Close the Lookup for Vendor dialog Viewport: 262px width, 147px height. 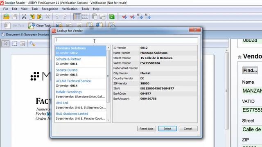click(x=195, y=30)
